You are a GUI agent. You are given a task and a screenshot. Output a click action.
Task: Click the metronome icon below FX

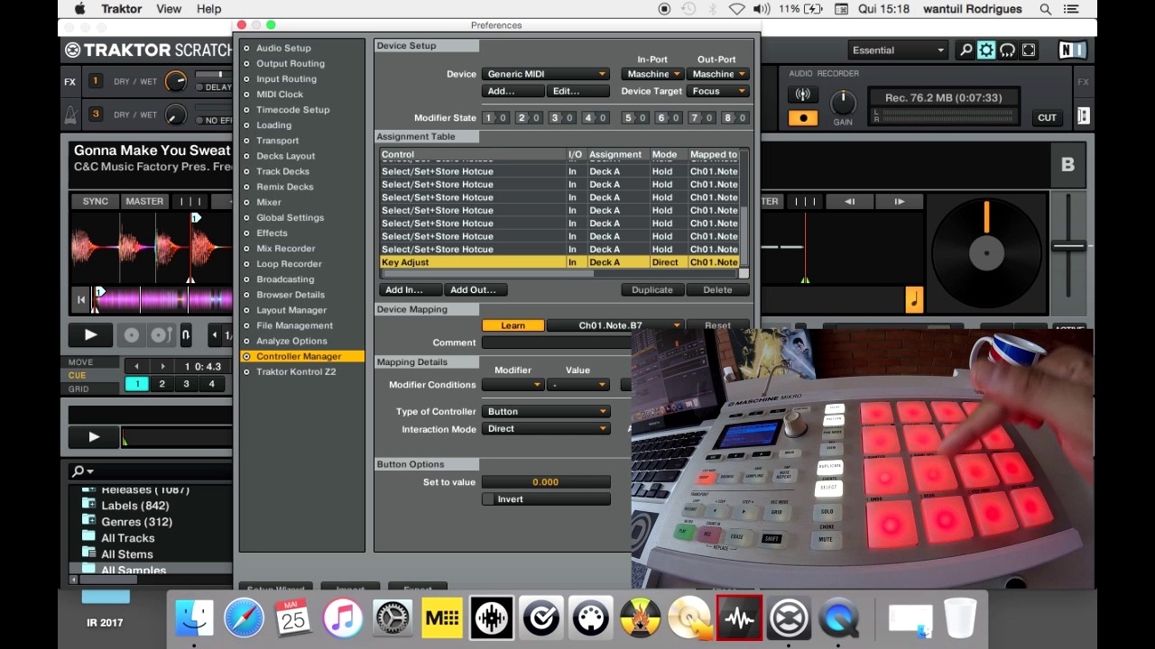coord(69,114)
